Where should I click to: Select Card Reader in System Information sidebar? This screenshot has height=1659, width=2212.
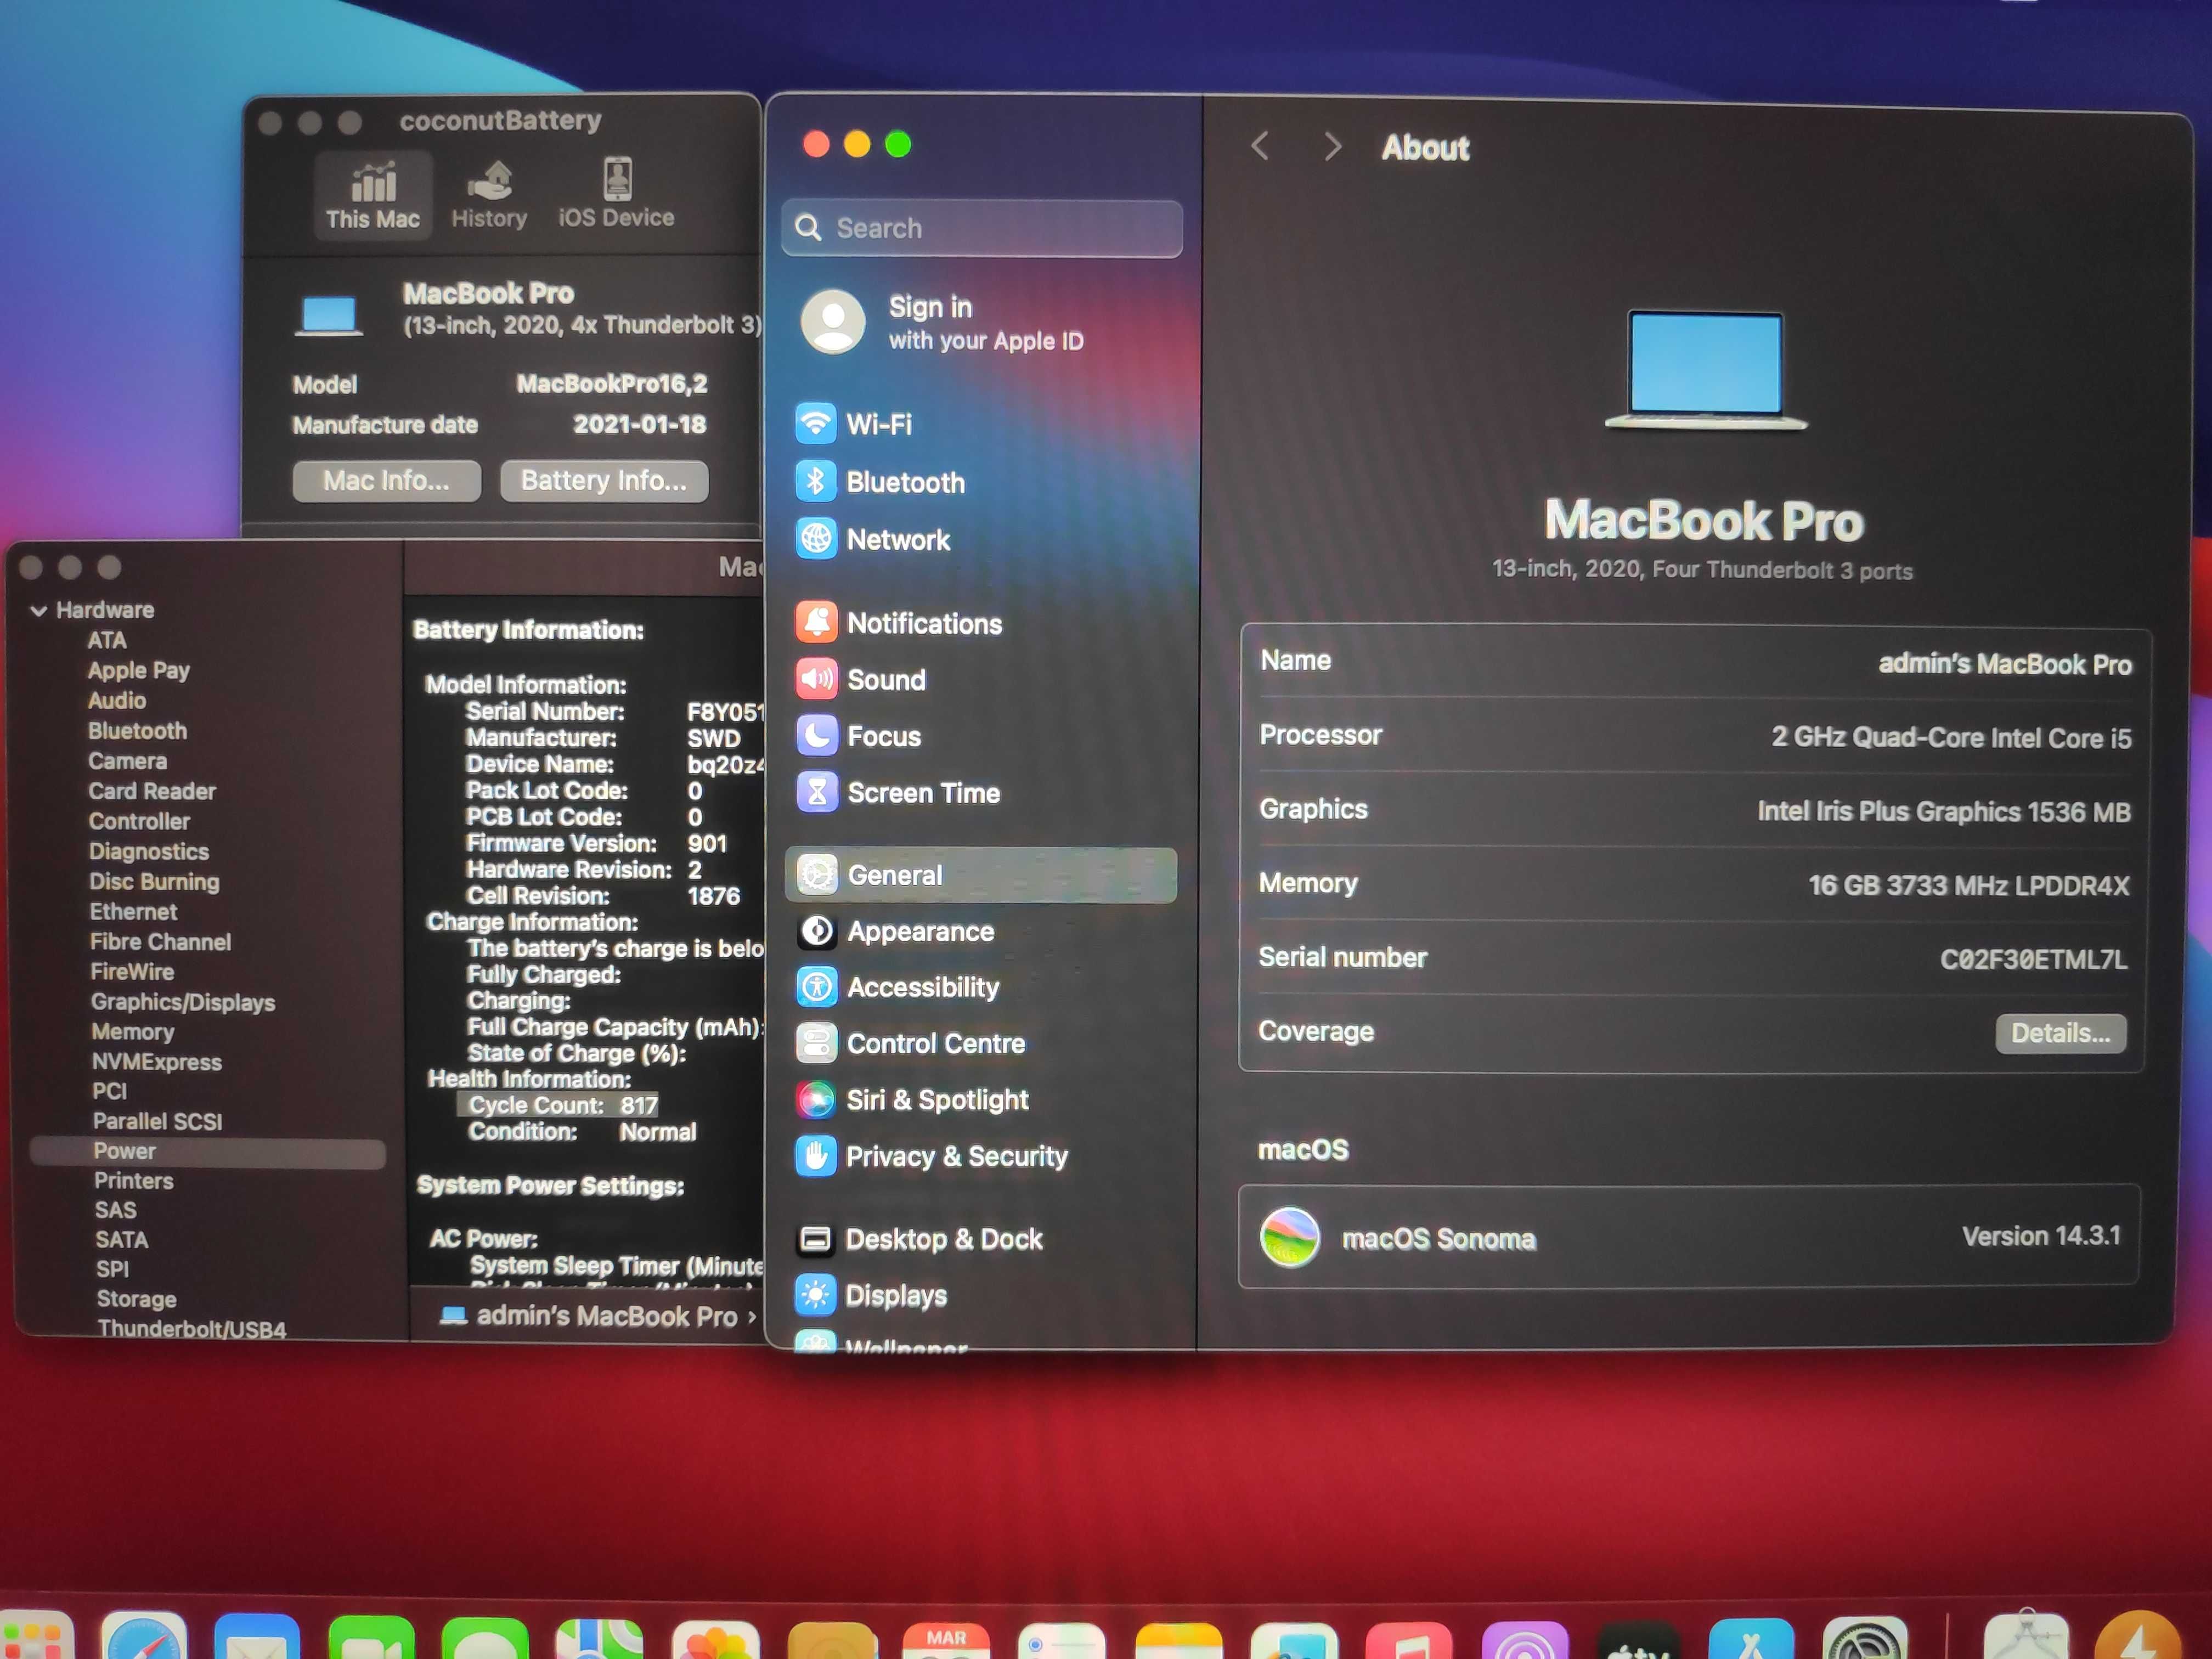tap(152, 791)
